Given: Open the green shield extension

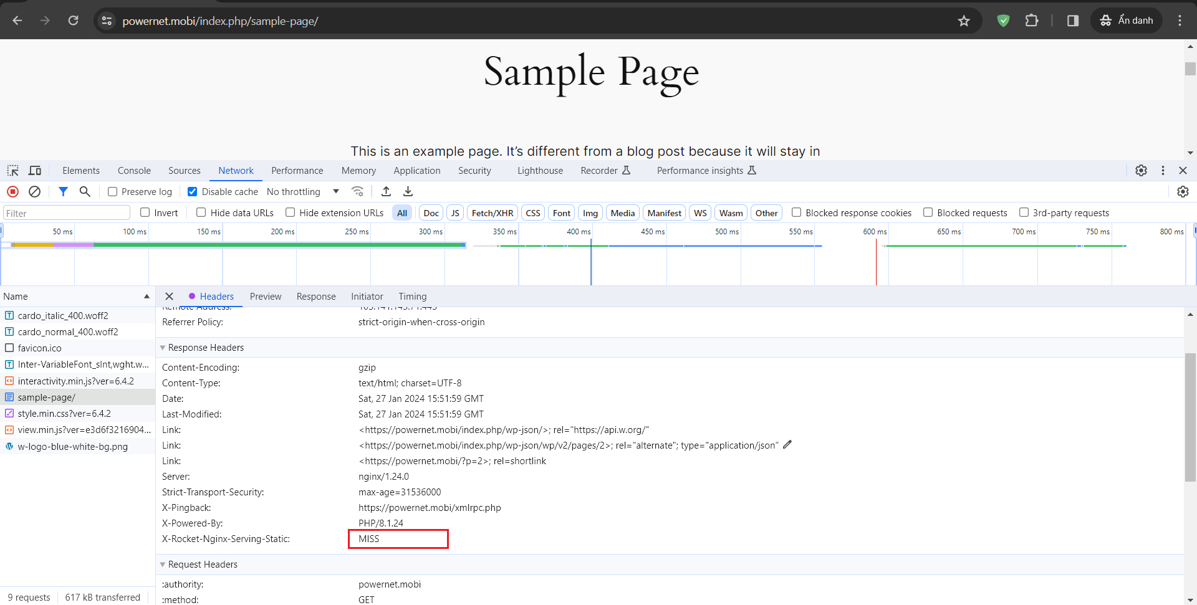Looking at the screenshot, I should (1003, 21).
